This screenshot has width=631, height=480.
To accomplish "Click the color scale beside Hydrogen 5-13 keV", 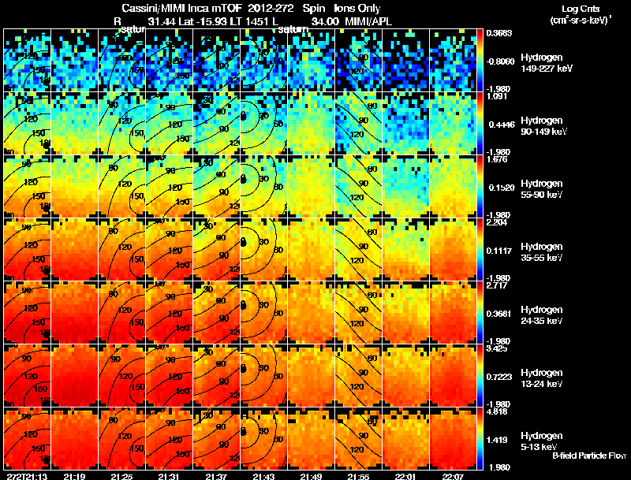I will pos(480,439).
